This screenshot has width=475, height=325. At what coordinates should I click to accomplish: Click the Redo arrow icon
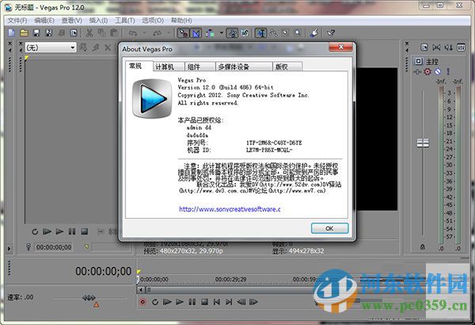[x=157, y=32]
